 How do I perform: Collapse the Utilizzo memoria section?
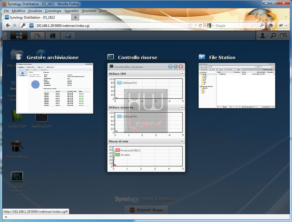(x=182, y=107)
